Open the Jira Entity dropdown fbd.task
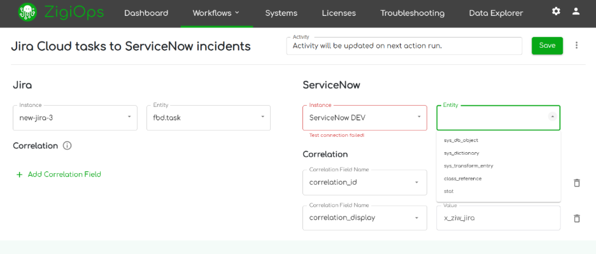Screen dimensions: 596x254 (209, 118)
